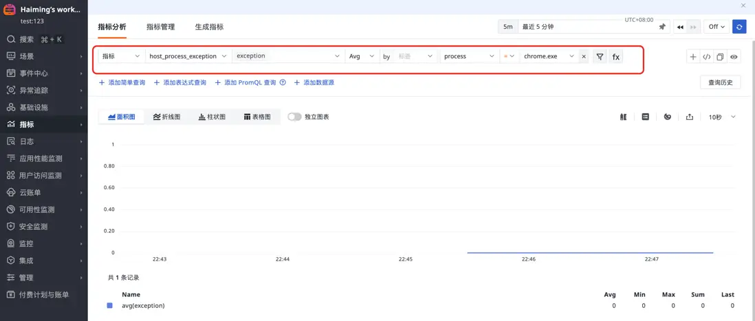
Task: Open the Avg aggregation dropdown
Action: click(x=361, y=56)
